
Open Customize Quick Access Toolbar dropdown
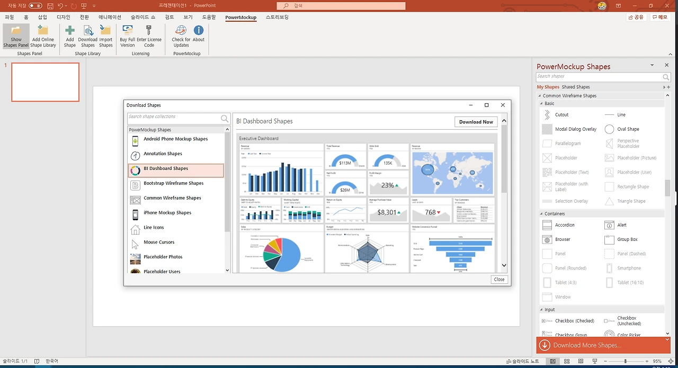click(94, 6)
